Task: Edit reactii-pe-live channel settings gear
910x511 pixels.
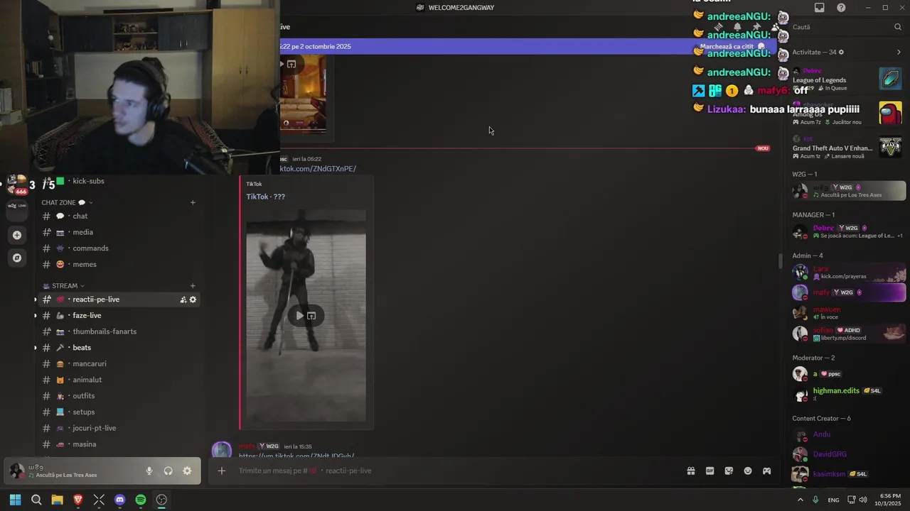Action: point(193,300)
